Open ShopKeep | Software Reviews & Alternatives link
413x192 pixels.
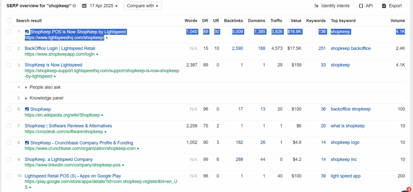(68, 125)
